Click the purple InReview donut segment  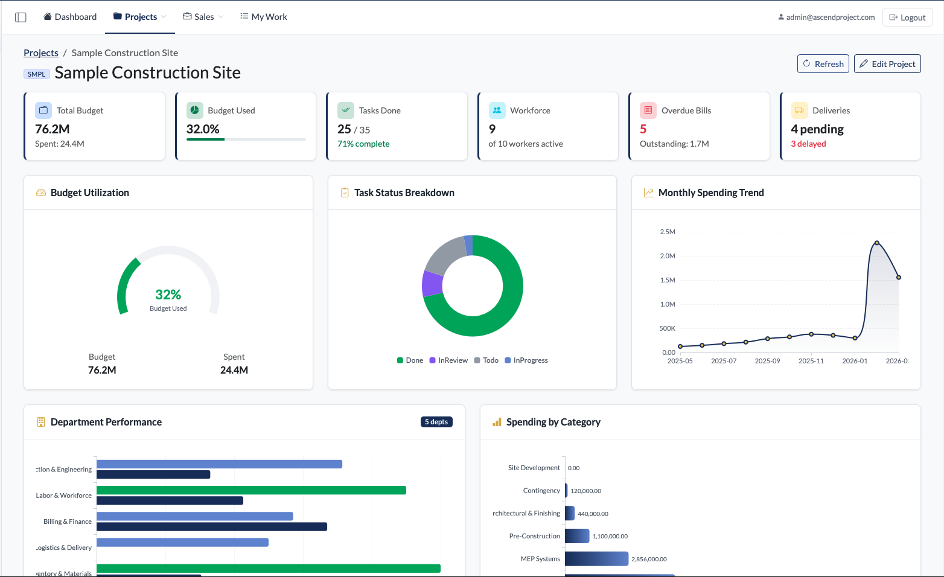pos(432,284)
